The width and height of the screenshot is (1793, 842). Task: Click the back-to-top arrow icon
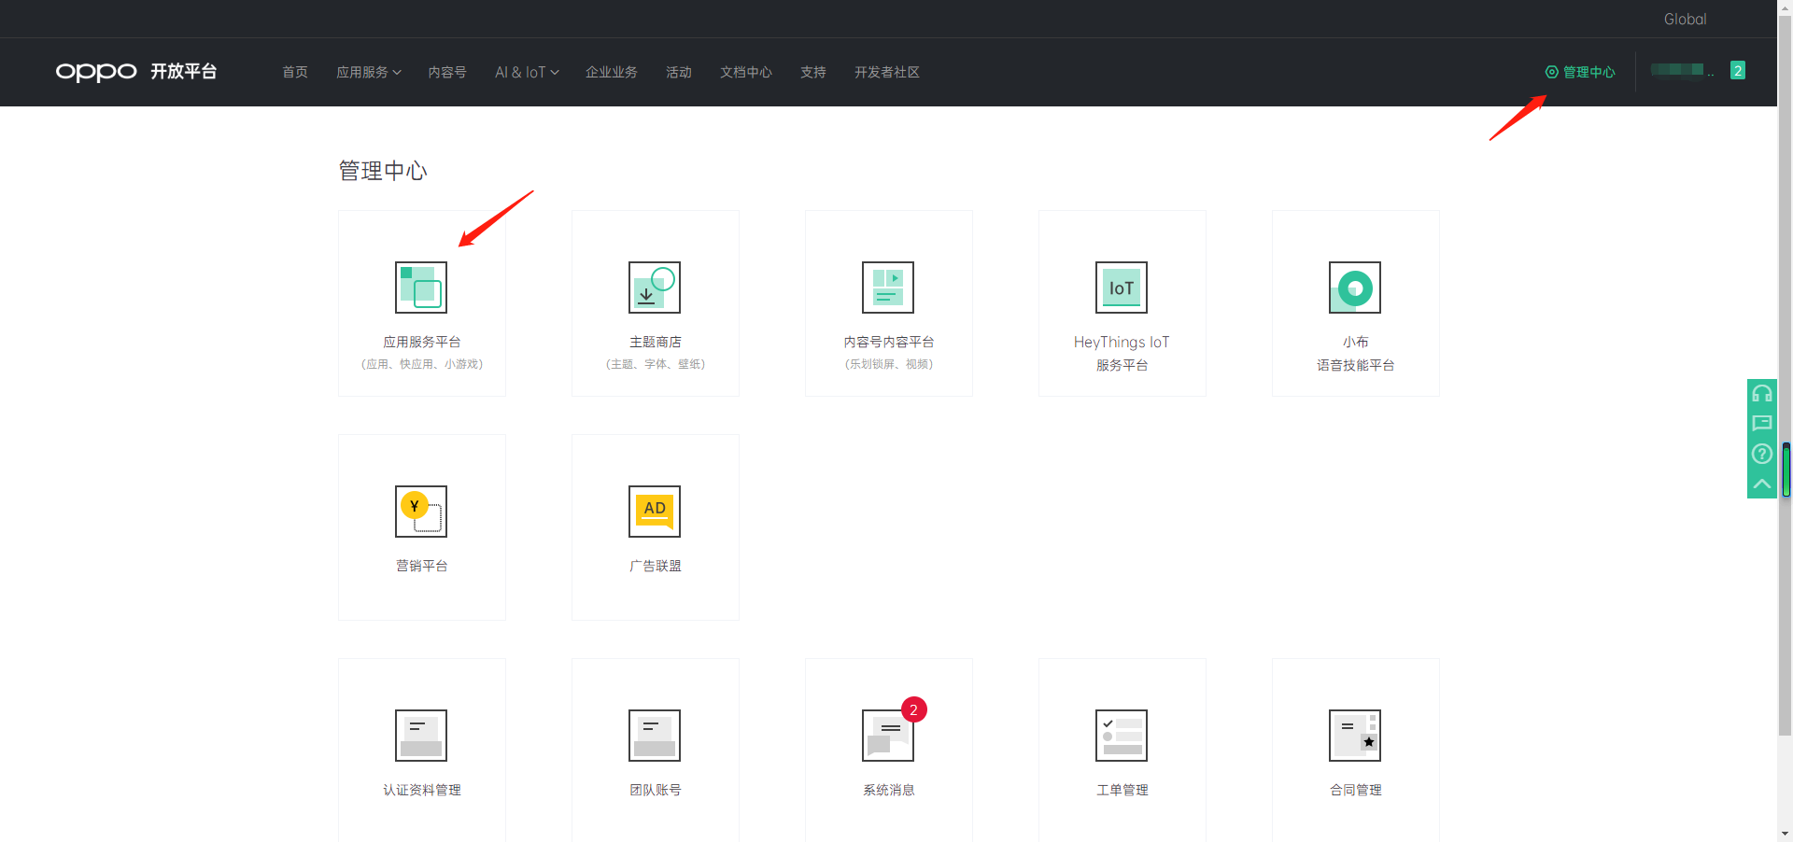pyautogui.click(x=1762, y=484)
